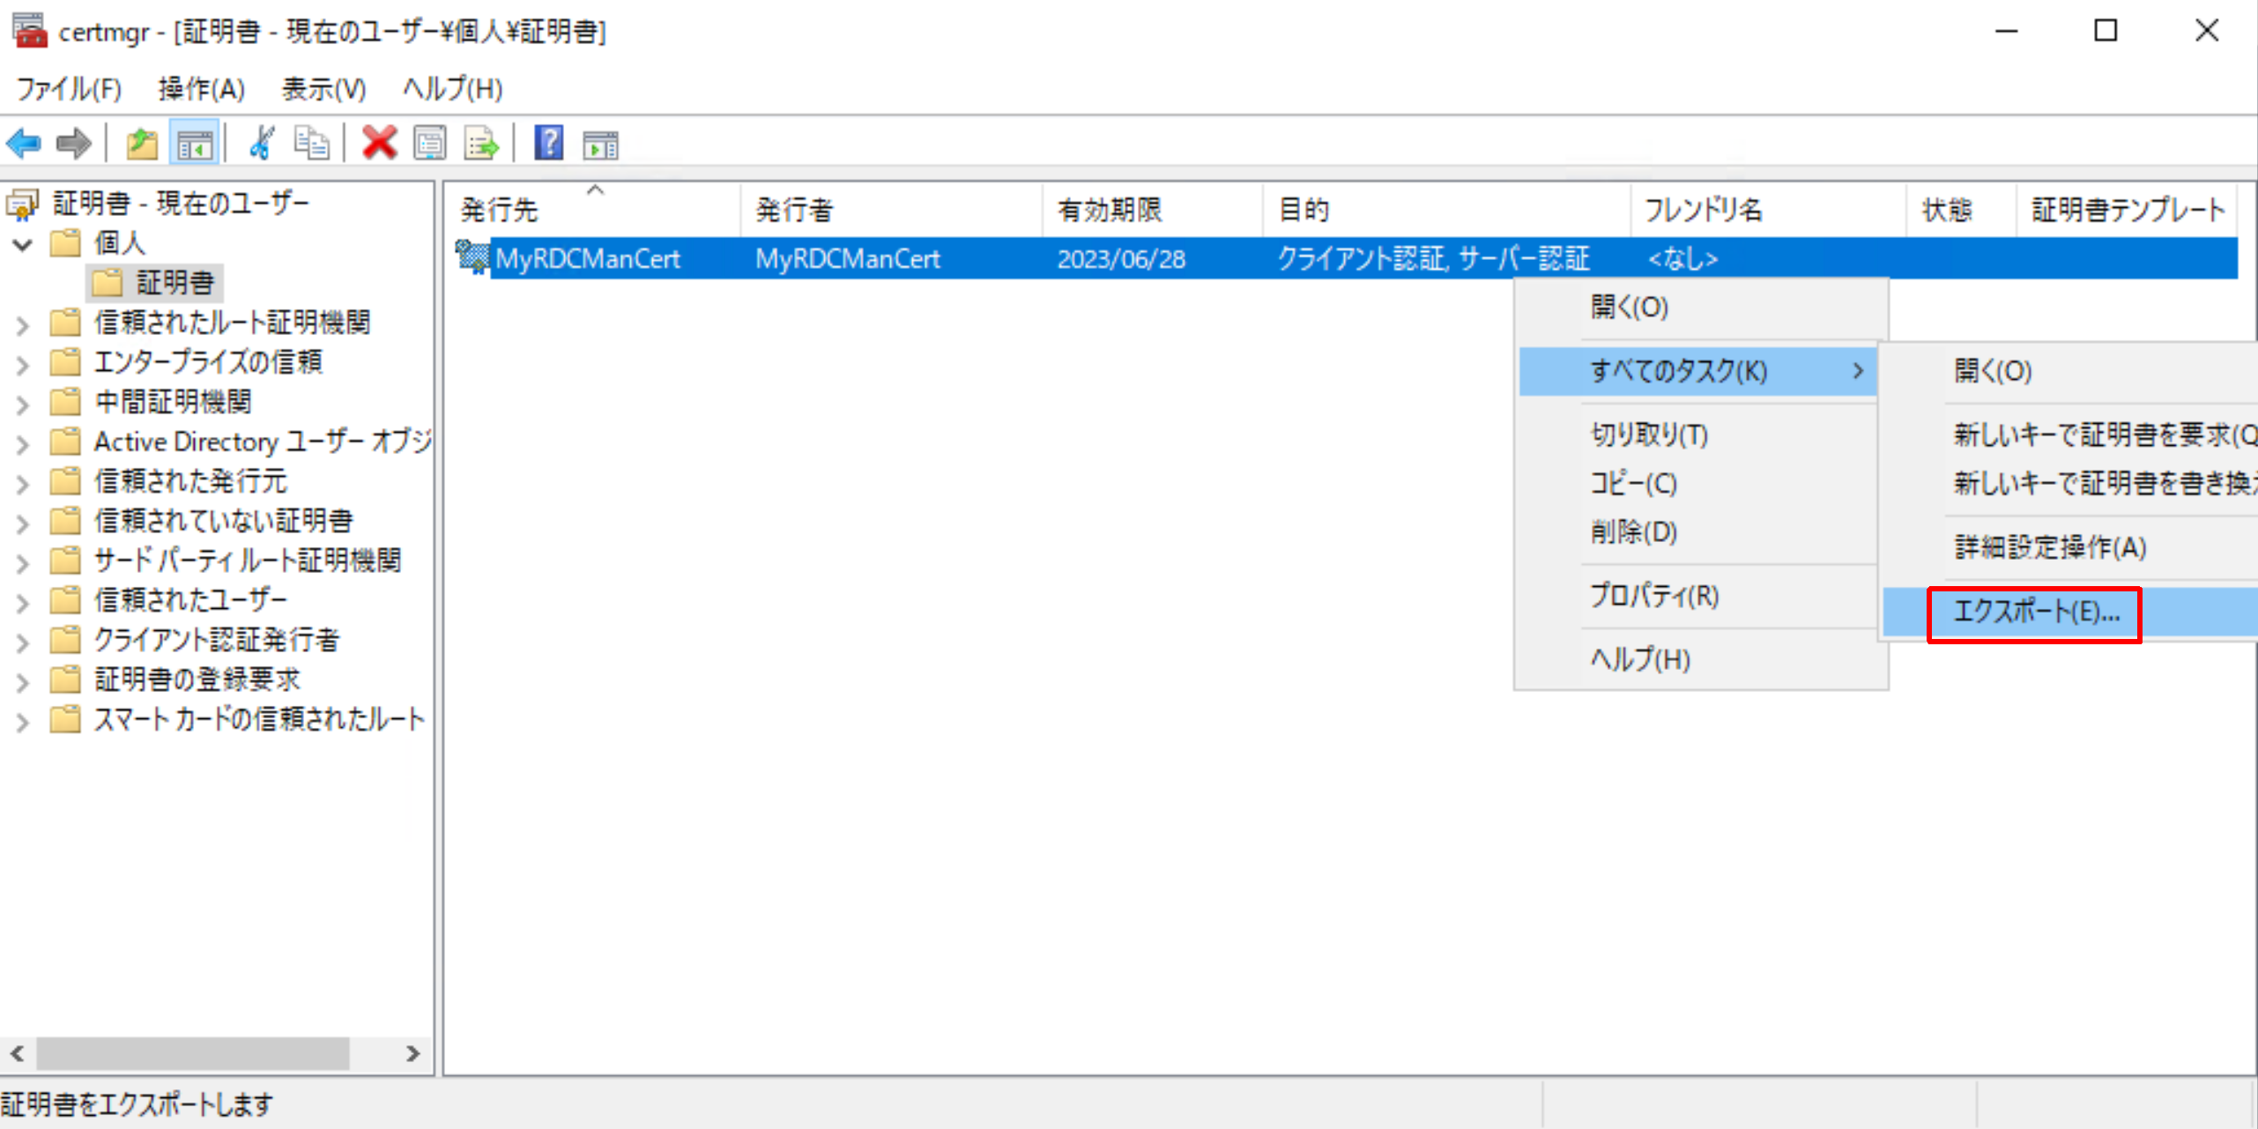
Task: Expand the 信頼されていない証明書 folder
Action: tap(23, 523)
